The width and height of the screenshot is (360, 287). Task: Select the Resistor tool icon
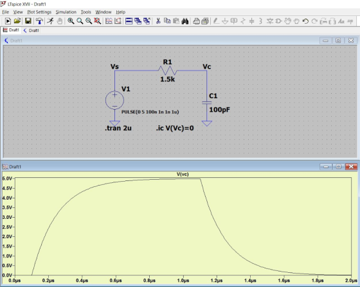[243, 21]
